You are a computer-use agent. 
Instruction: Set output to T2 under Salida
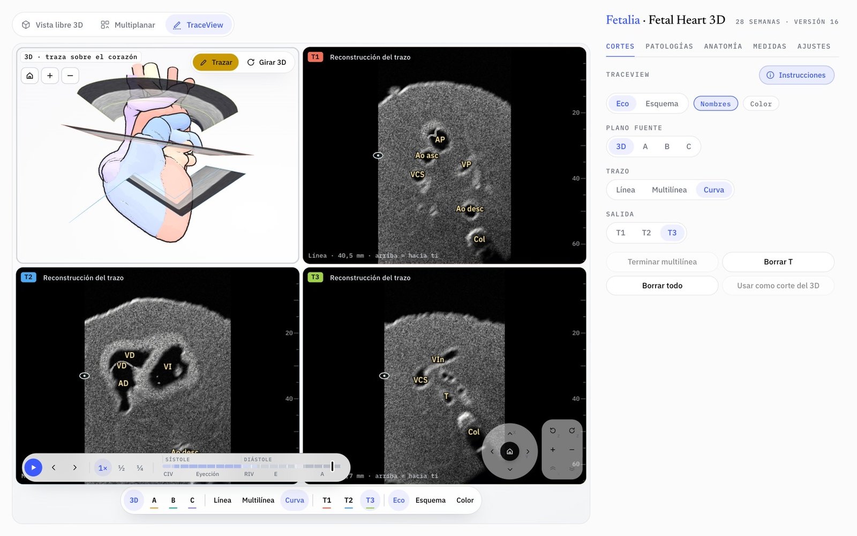pos(646,233)
